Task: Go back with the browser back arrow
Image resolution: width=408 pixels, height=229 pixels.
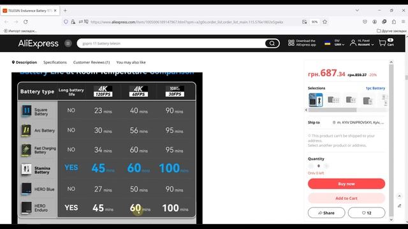Action: click(6, 22)
